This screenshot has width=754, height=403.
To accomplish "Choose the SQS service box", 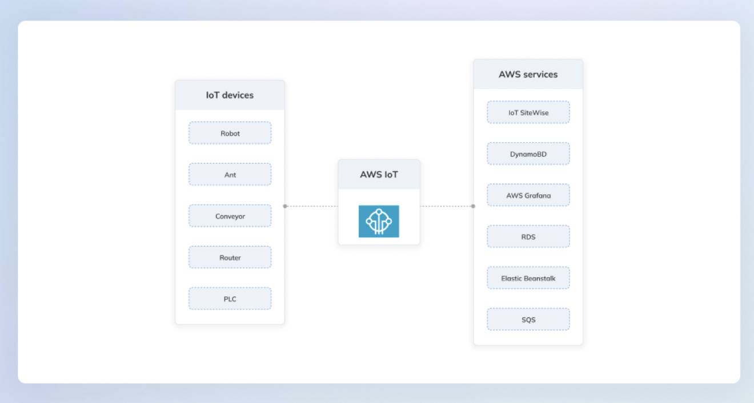I will point(528,320).
